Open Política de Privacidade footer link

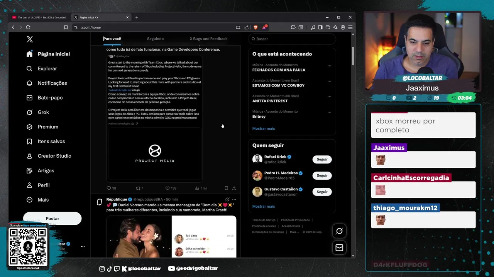[x=295, y=220]
